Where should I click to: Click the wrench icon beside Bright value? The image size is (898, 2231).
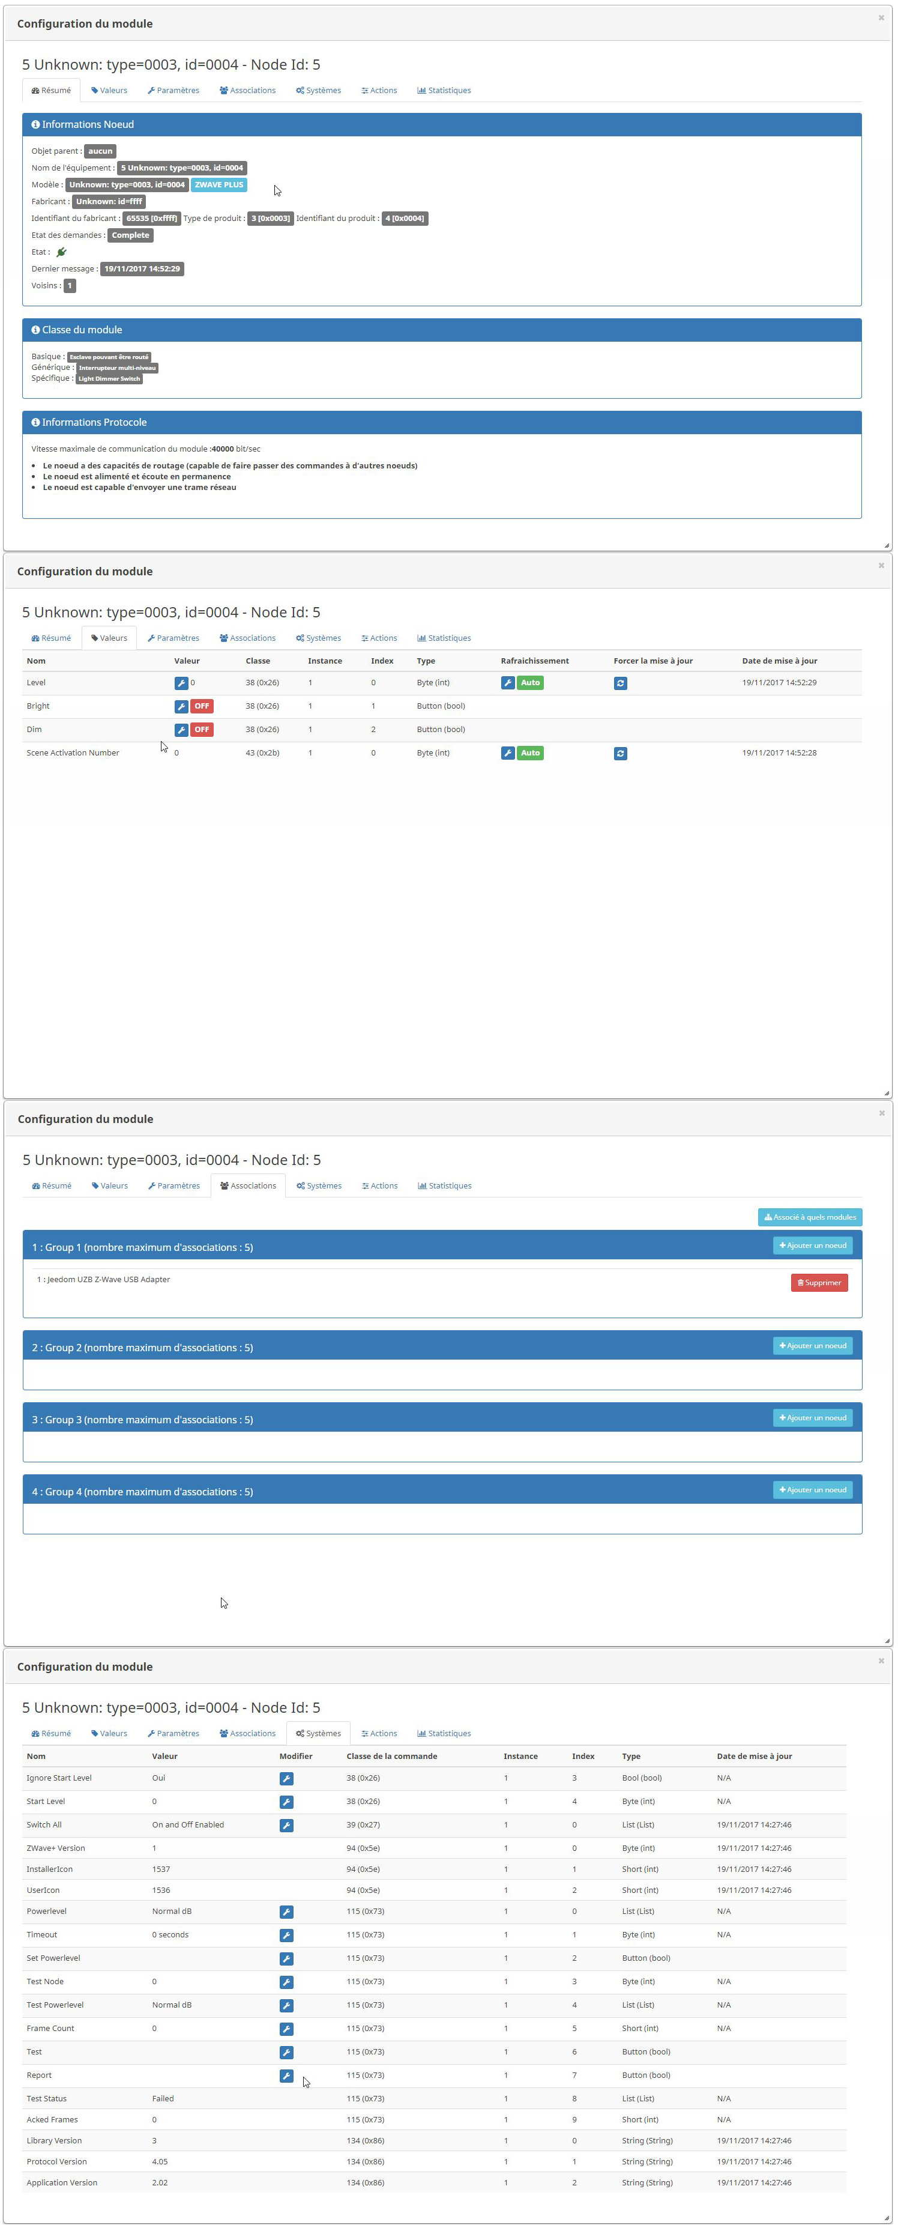181,706
